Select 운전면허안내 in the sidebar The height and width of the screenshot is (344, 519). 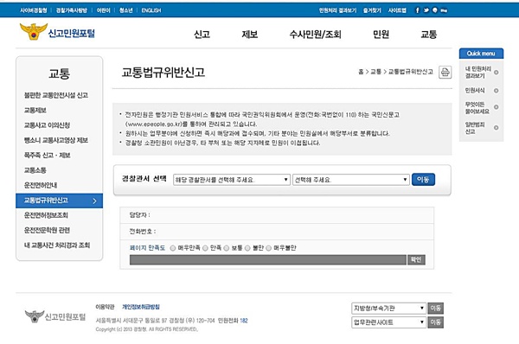point(41,185)
